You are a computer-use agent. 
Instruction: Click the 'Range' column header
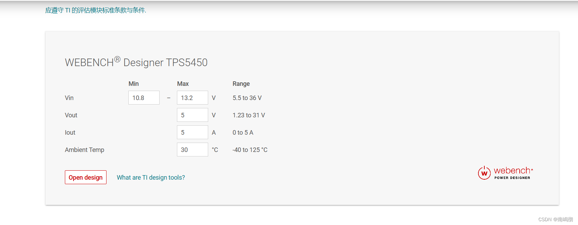pyautogui.click(x=241, y=84)
